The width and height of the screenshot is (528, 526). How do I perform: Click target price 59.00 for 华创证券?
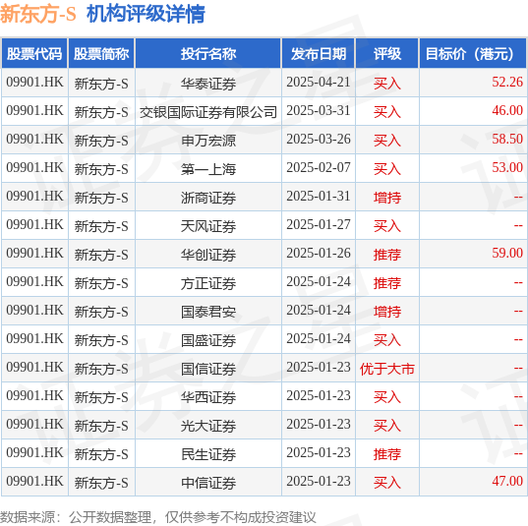507,253
